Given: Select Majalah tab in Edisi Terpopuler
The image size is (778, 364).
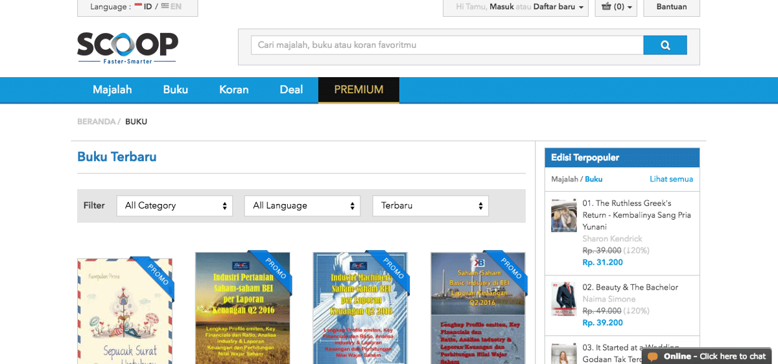Looking at the screenshot, I should (564, 179).
